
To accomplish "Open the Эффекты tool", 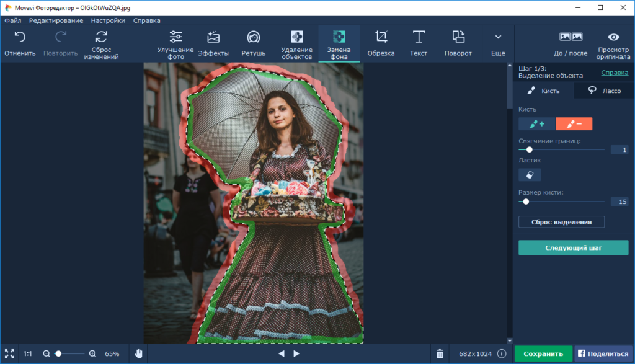I will pyautogui.click(x=213, y=37).
